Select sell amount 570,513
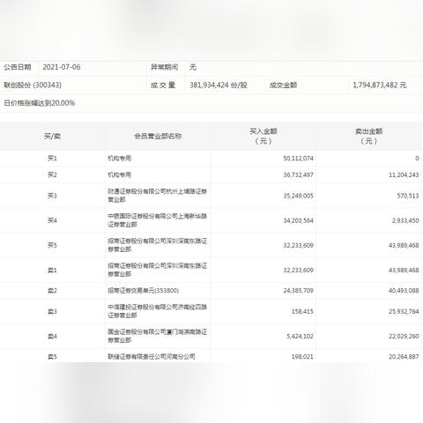Screen dimensions: 423x423 [408, 196]
